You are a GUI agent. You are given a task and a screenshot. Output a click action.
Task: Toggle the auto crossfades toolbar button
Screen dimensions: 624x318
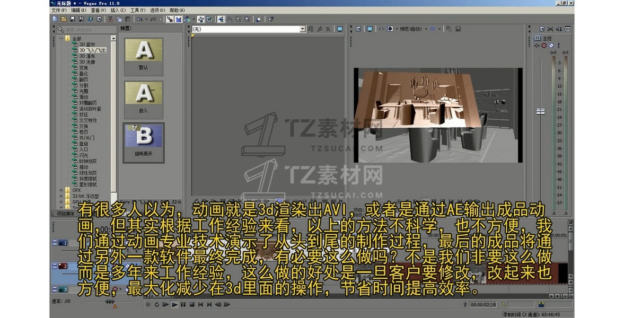point(178,20)
